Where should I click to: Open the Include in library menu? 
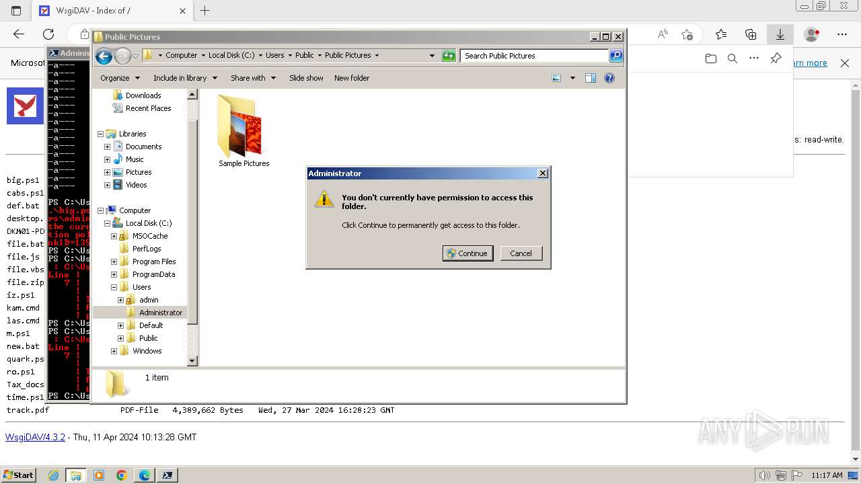point(185,78)
